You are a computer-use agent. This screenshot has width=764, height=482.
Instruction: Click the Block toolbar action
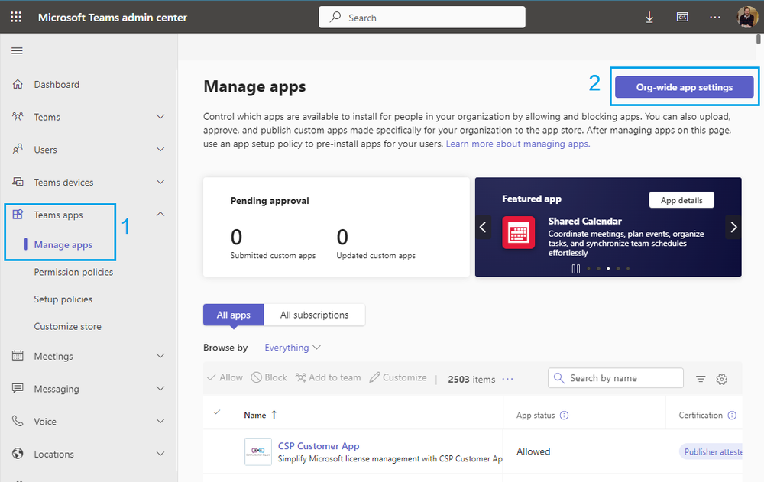269,377
